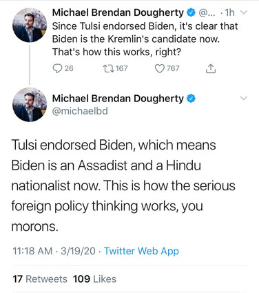
Task: Expand the main tweet's chevron menu
Action: (x=243, y=99)
